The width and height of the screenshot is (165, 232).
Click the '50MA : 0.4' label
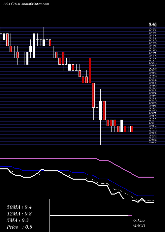pos(19,207)
